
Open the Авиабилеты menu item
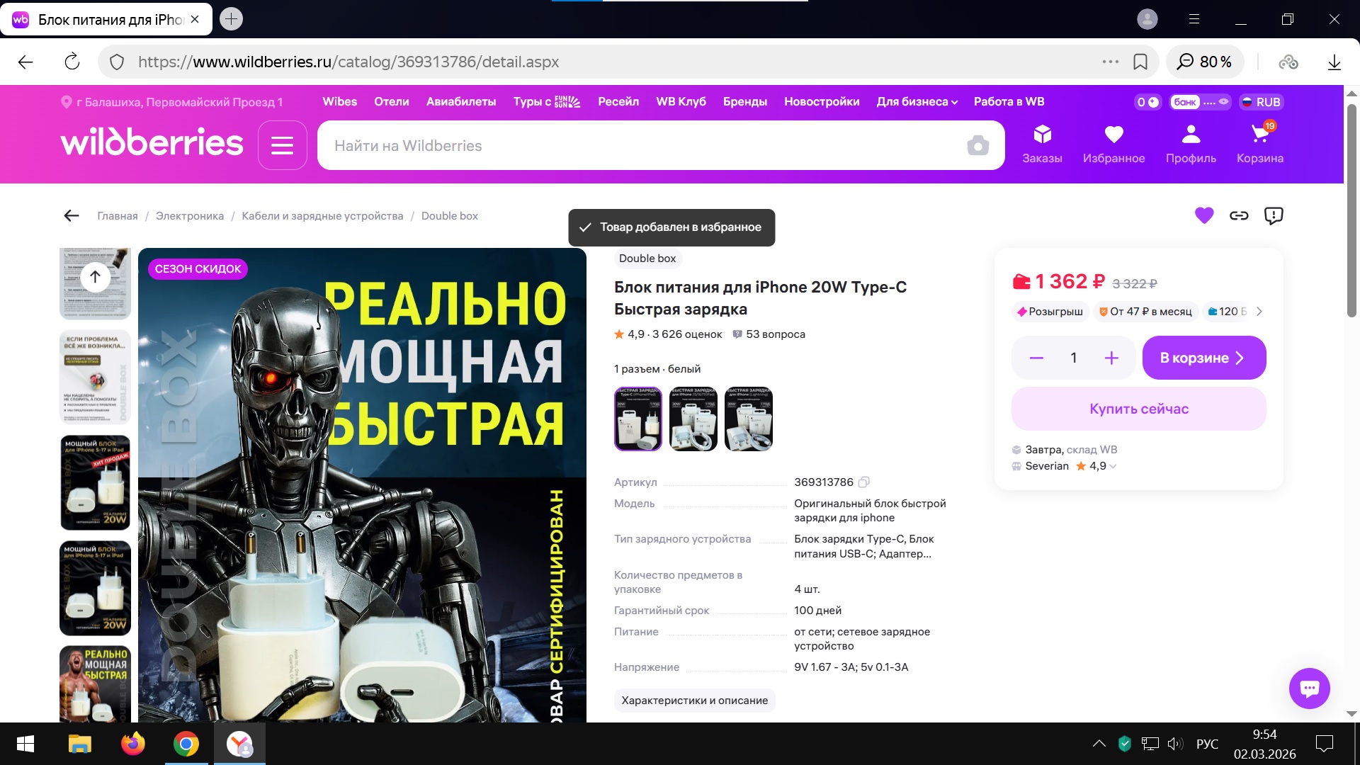point(460,101)
